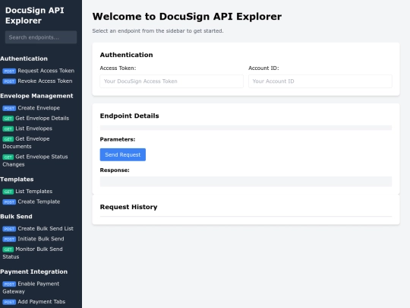Click the Authentication sidebar section heading
Screen dimensions: 410x308
pyautogui.click(x=24, y=59)
